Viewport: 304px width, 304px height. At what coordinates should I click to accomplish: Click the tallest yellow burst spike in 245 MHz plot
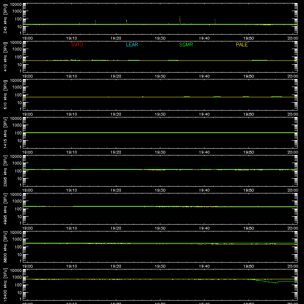click(180, 20)
